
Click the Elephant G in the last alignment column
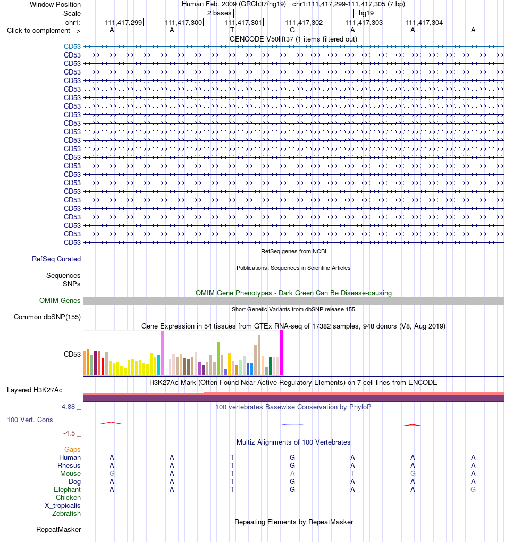tap(473, 489)
